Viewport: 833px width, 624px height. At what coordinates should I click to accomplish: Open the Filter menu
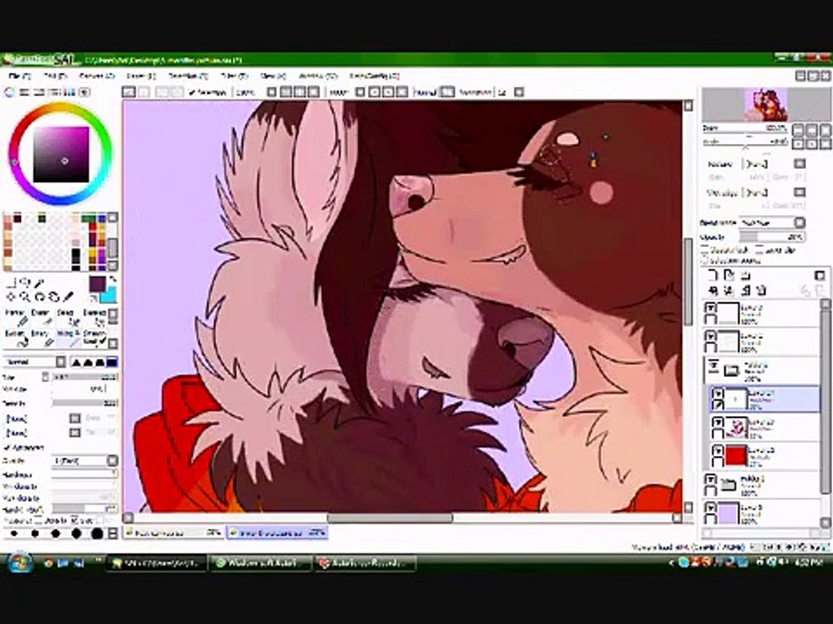234,76
